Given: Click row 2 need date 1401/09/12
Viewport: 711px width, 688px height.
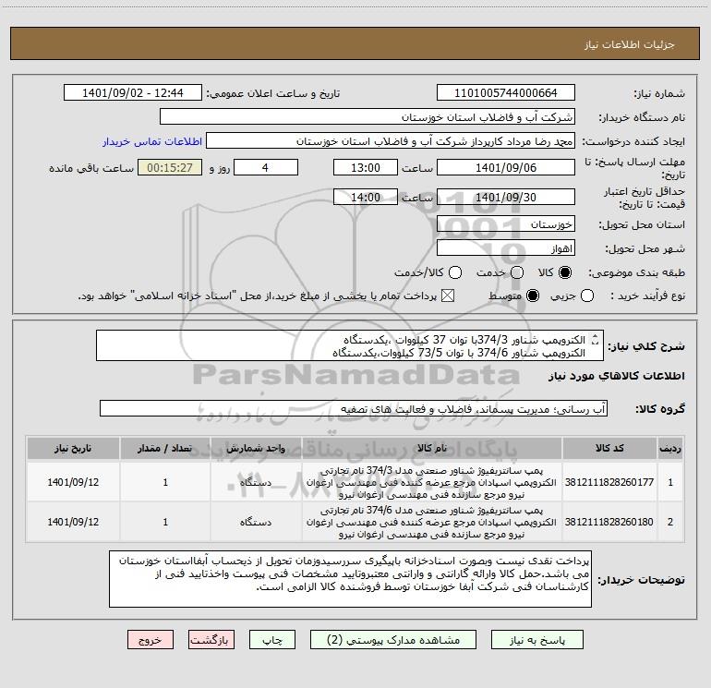Looking at the screenshot, I should (x=73, y=522).
